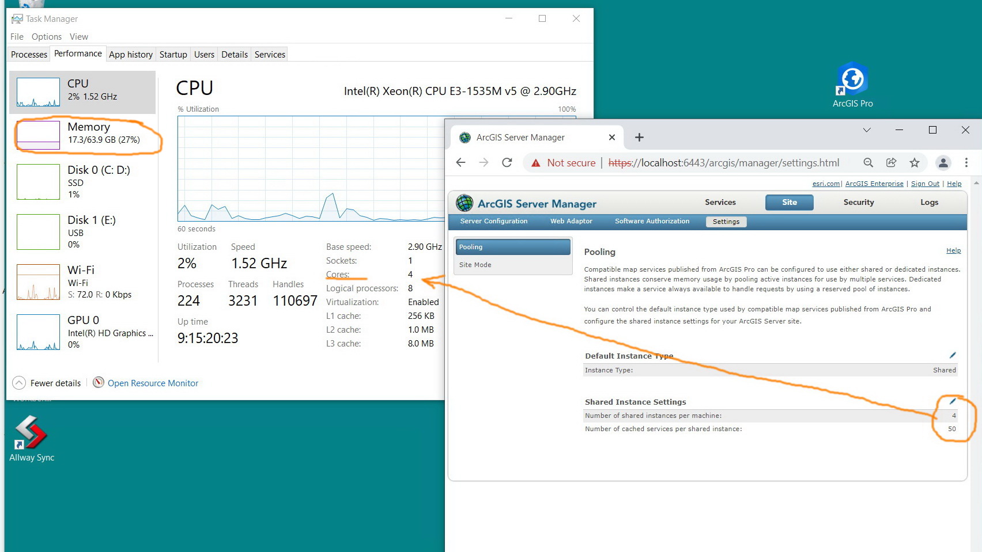Switch to the Startup tab
The width and height of the screenshot is (982, 552).
tap(173, 55)
